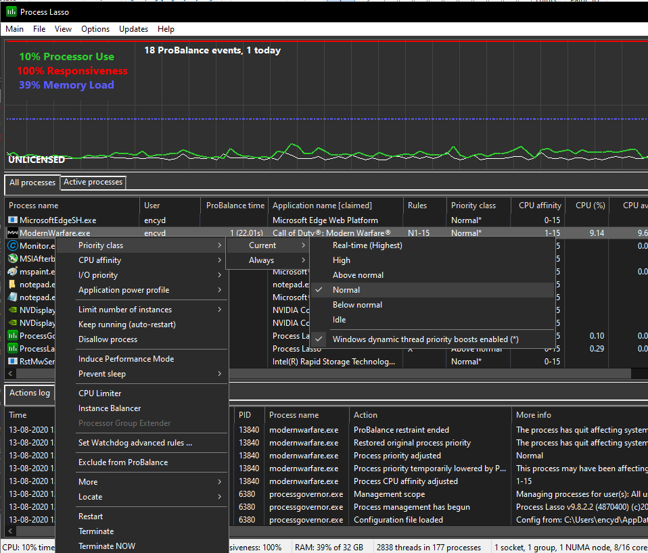
Task: Select the Management scope log entry
Action: tap(390, 494)
